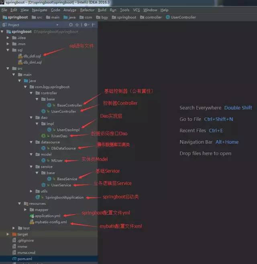Open the Build menu
Image resolution: width=257 pixels, height=264 pixels.
pyautogui.click(x=102, y=10)
